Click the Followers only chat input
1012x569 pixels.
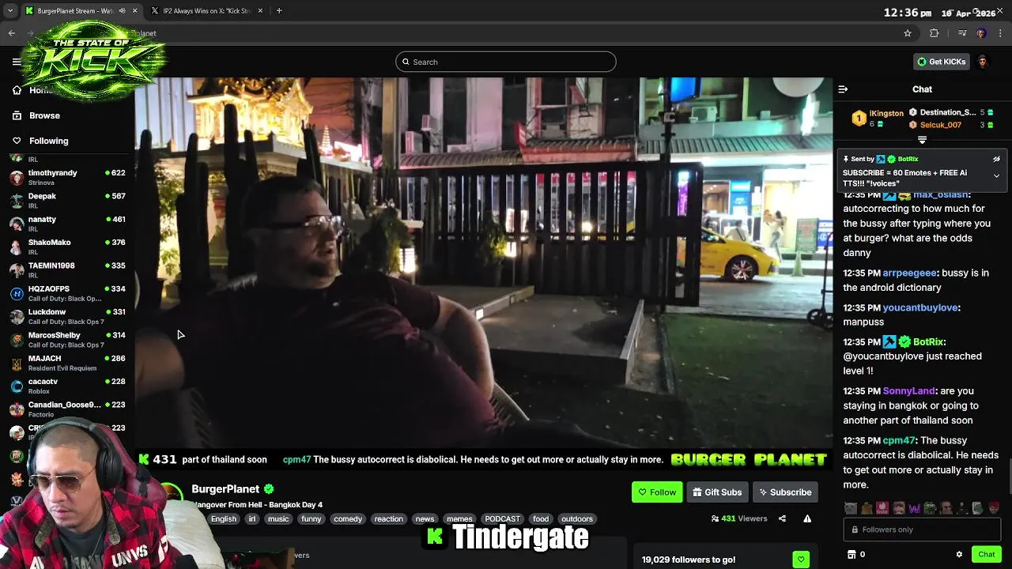(x=922, y=529)
